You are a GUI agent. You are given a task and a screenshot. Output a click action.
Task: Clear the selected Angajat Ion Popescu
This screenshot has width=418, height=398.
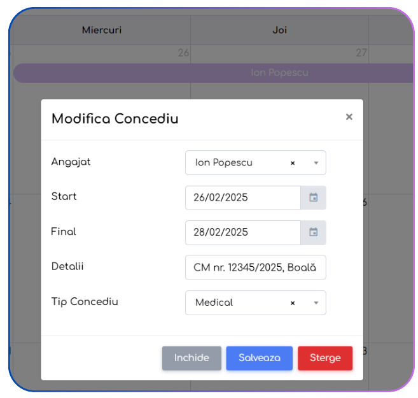tap(293, 163)
